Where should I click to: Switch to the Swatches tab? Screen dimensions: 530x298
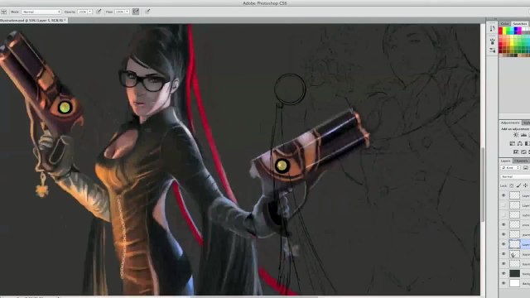pyautogui.click(x=519, y=24)
